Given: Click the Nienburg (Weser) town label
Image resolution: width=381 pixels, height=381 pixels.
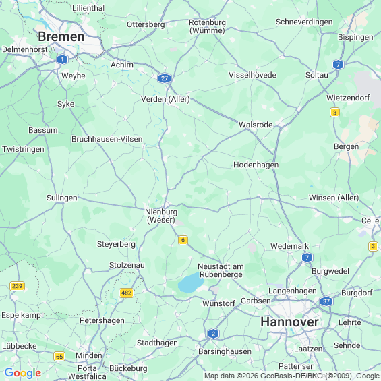Looking at the screenshot, I should point(161,216).
